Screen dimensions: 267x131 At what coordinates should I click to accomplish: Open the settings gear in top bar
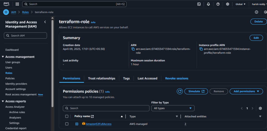point(227,4)
